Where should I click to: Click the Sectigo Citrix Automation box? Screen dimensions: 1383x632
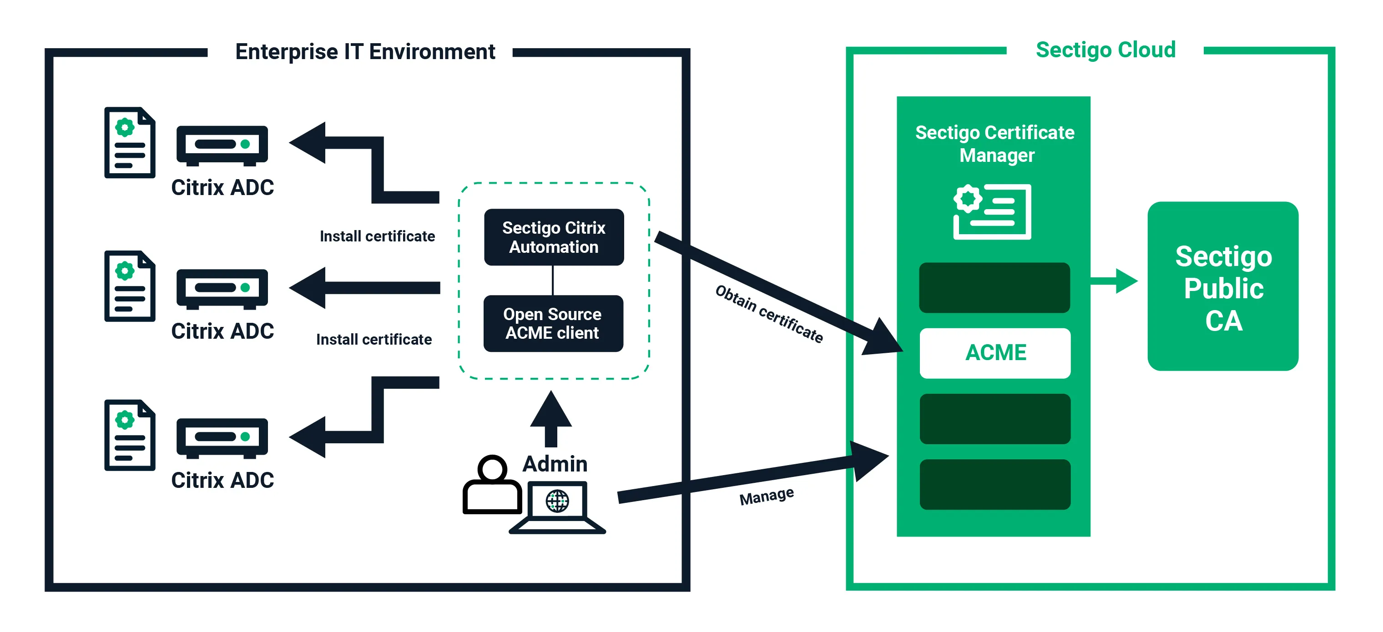point(554,237)
